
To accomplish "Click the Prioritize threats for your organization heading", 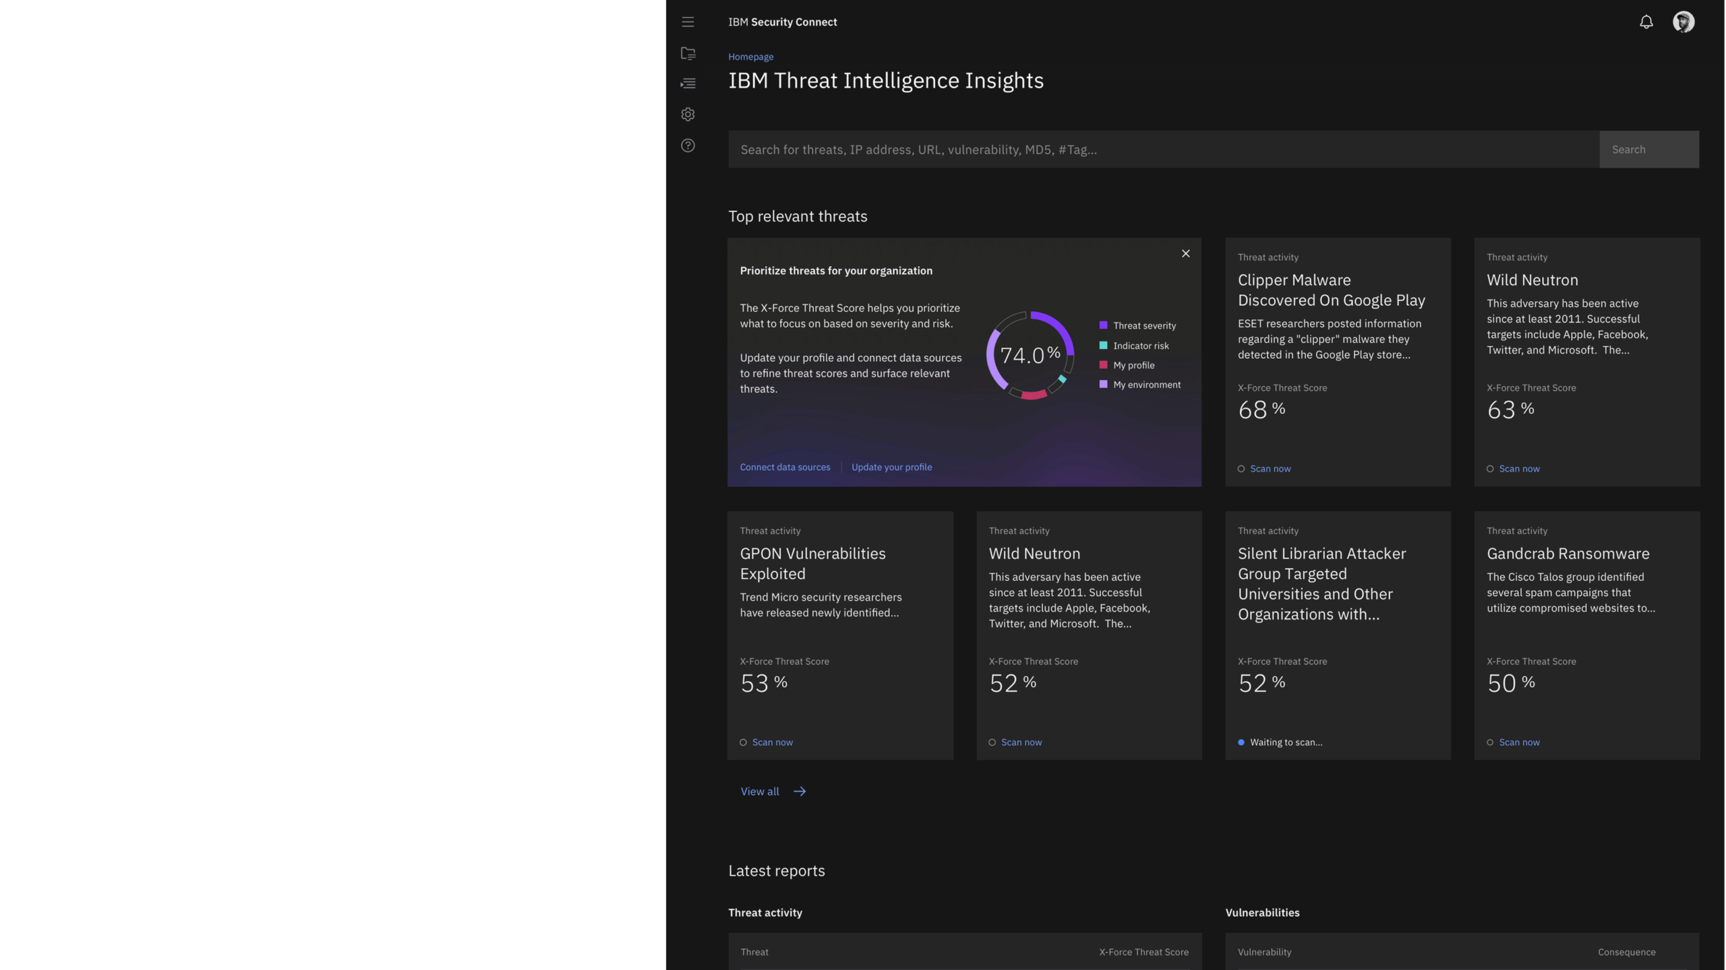I will pyautogui.click(x=836, y=271).
